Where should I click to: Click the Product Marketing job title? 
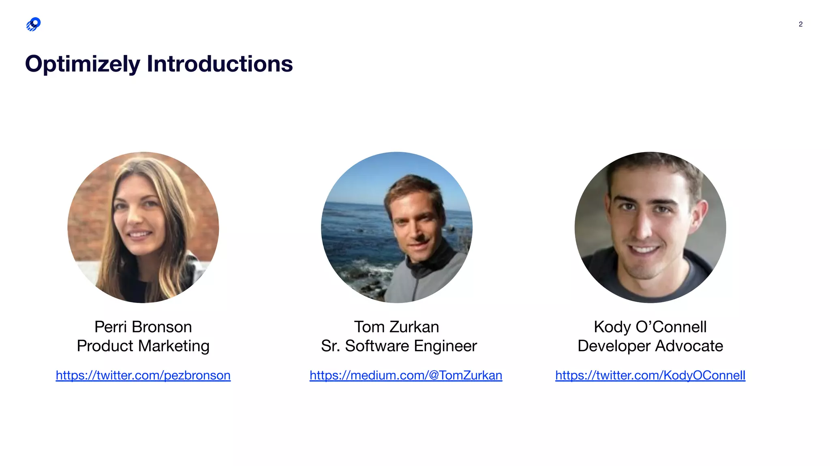pyautogui.click(x=143, y=346)
